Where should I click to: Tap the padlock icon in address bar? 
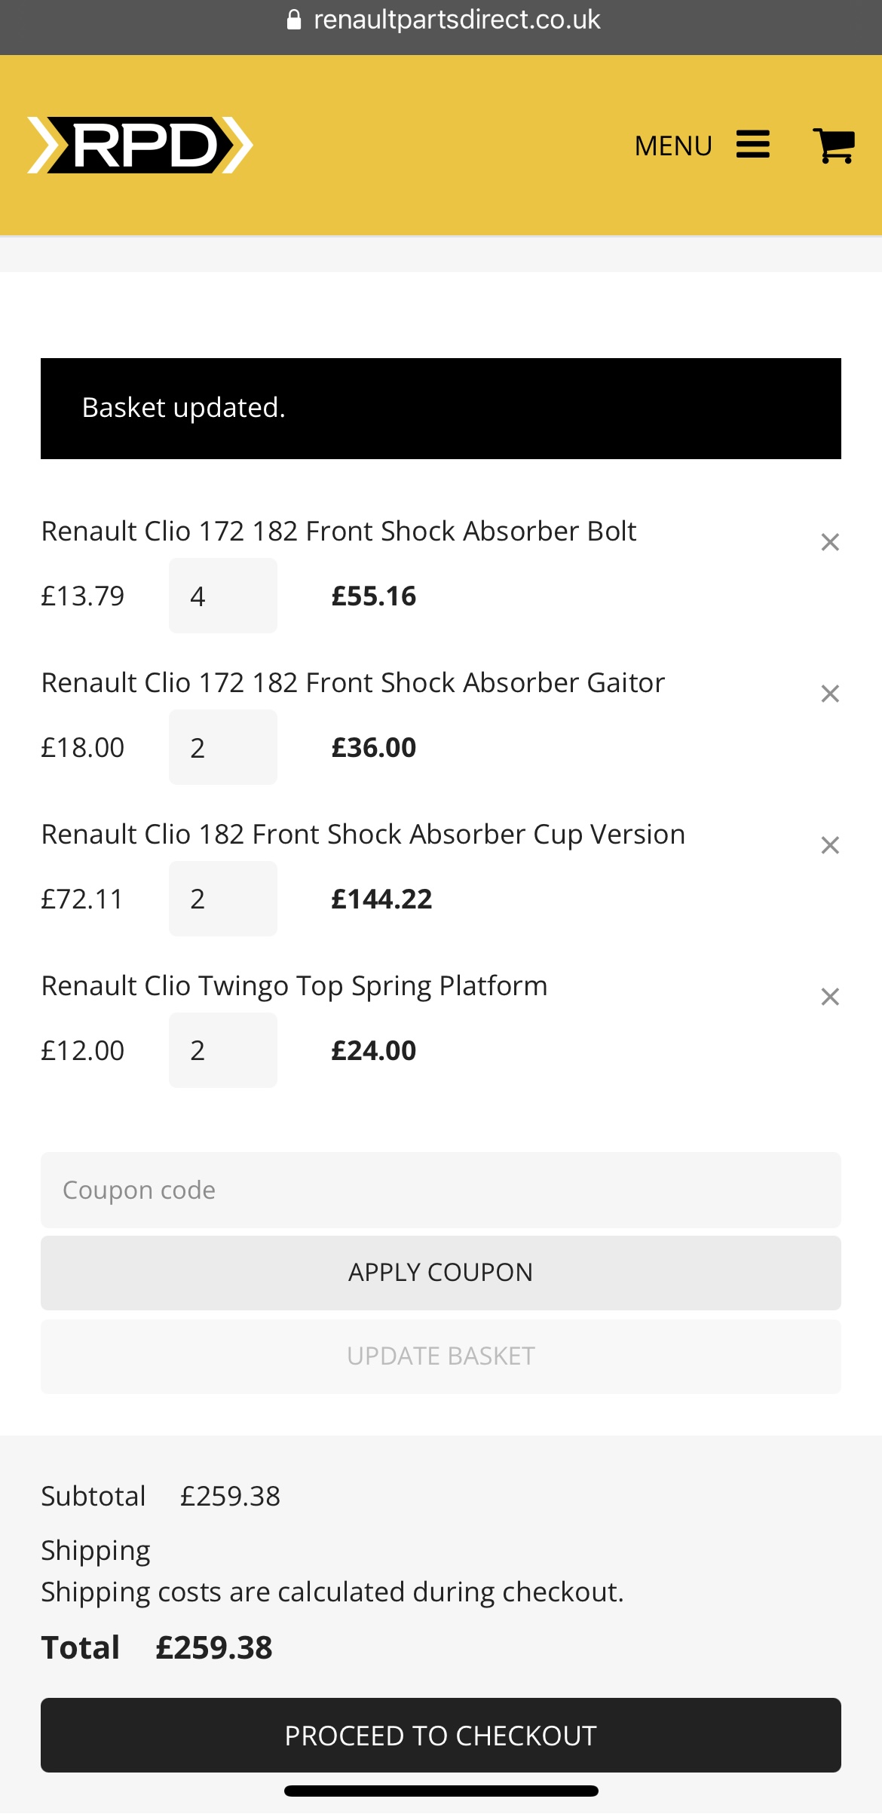click(x=294, y=20)
